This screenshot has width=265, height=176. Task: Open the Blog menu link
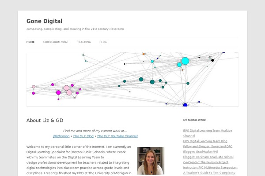(103, 42)
